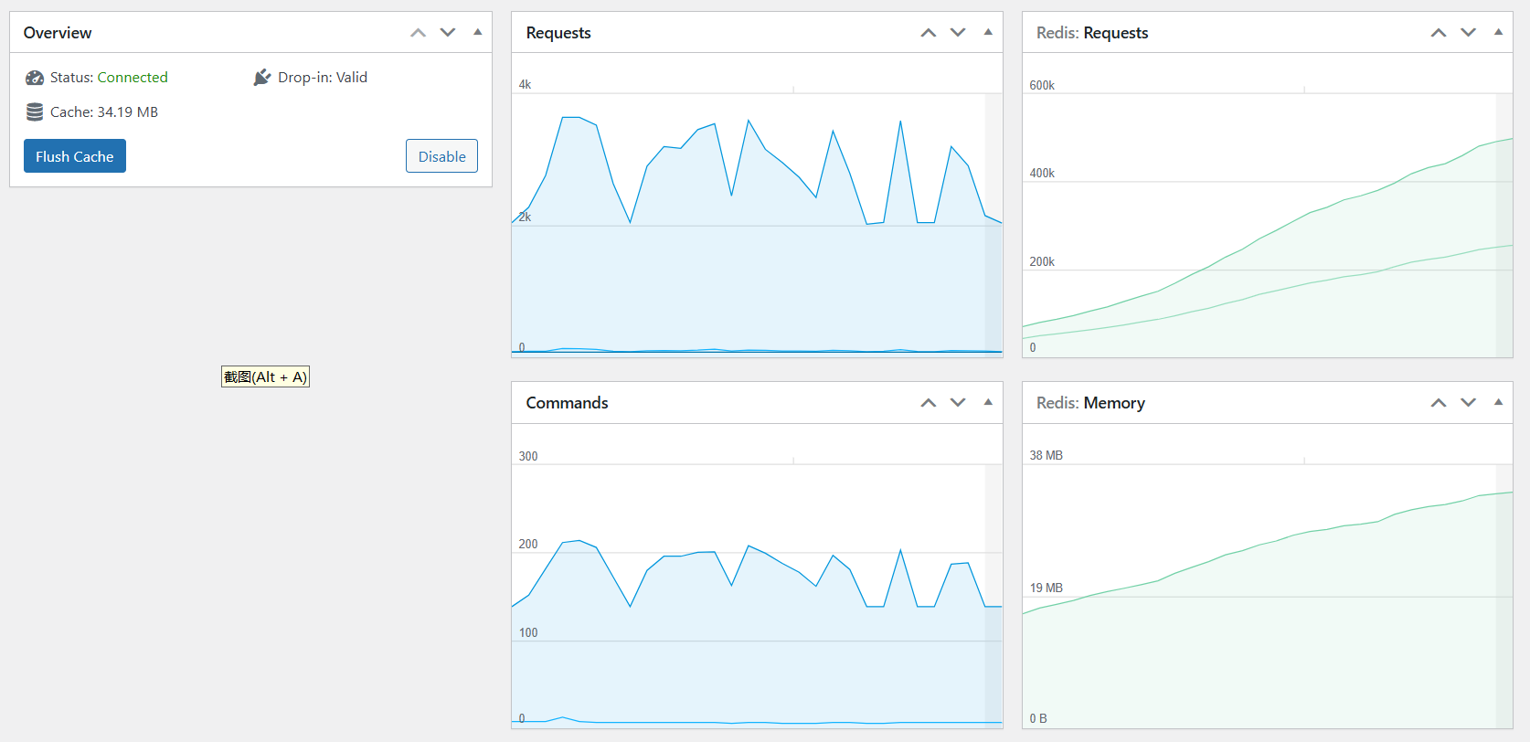Screen dimensions: 1530x742
Task: Click the Commands panel title header
Action: pyautogui.click(x=567, y=403)
